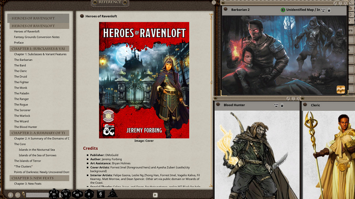Viewport: 355px width, 199px height.
Task: Select The Cleric entry
Action: [20, 71]
